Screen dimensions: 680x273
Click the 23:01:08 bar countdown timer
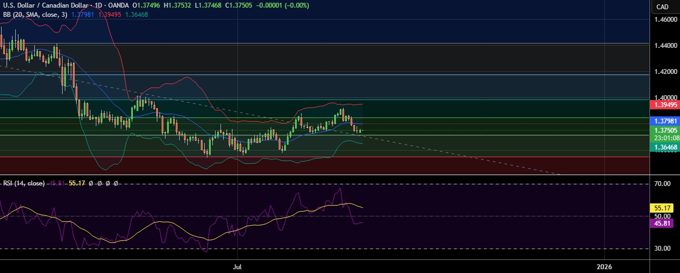tap(665, 138)
